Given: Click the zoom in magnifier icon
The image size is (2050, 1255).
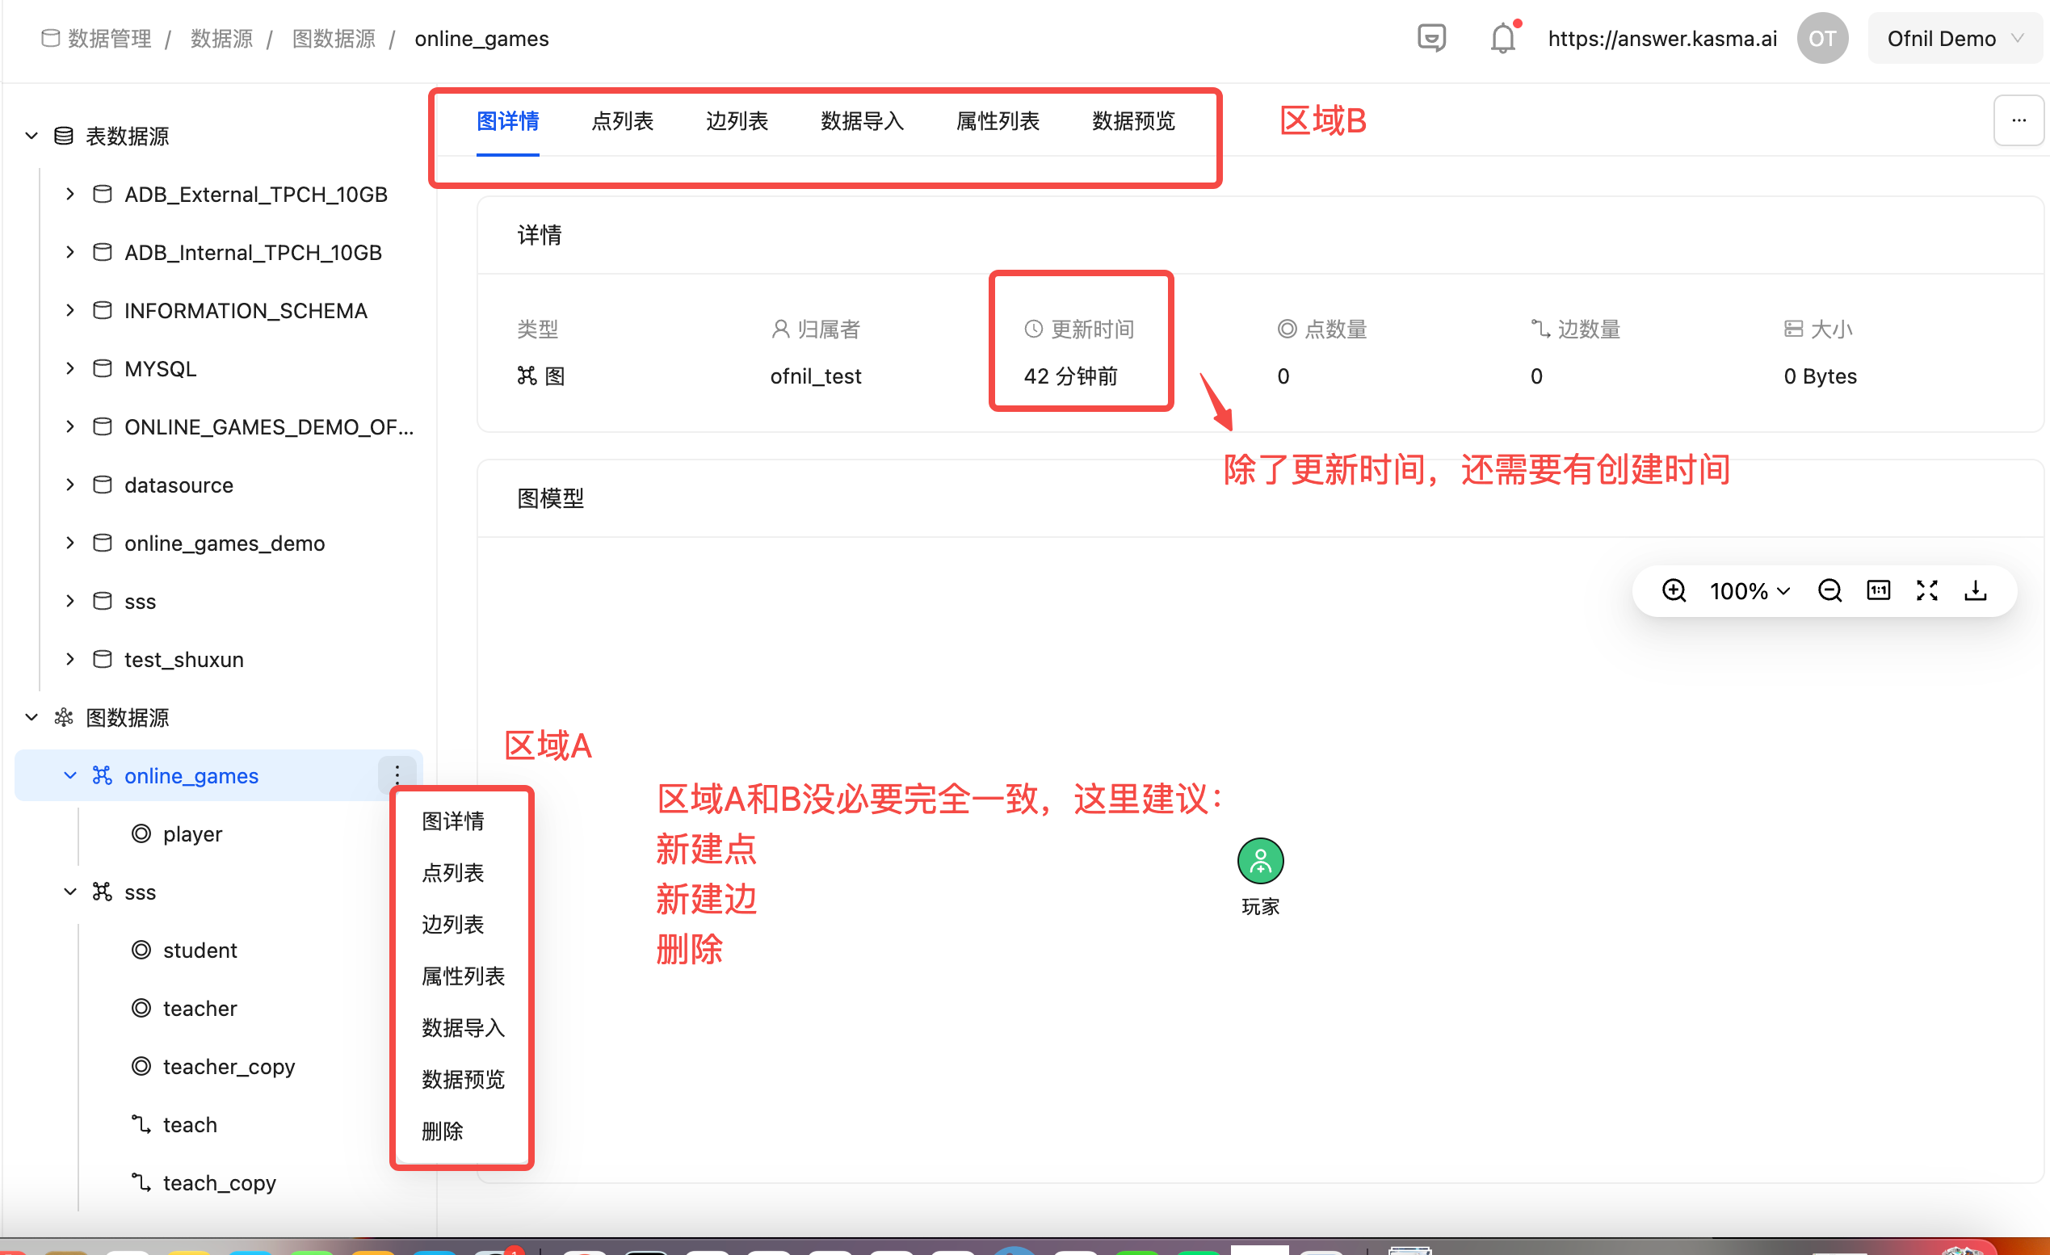Looking at the screenshot, I should click(x=1674, y=590).
